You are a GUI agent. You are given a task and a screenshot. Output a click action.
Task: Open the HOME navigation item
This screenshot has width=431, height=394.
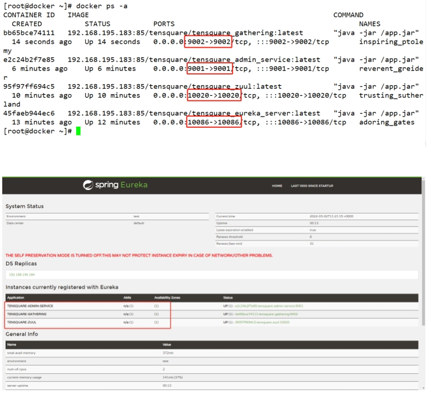277,186
